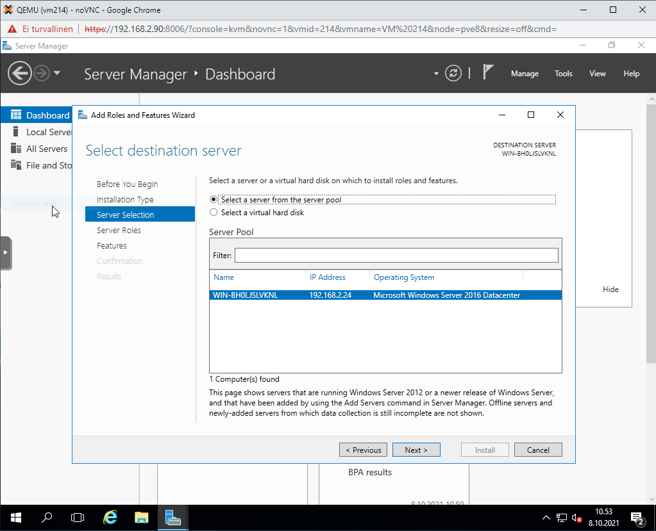Click the Previous button

click(x=363, y=450)
